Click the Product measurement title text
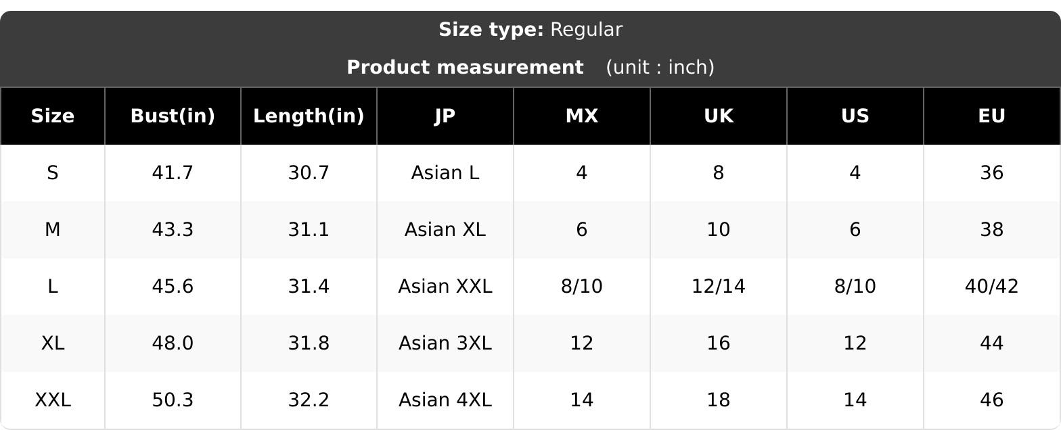The width and height of the screenshot is (1061, 430). [465, 68]
